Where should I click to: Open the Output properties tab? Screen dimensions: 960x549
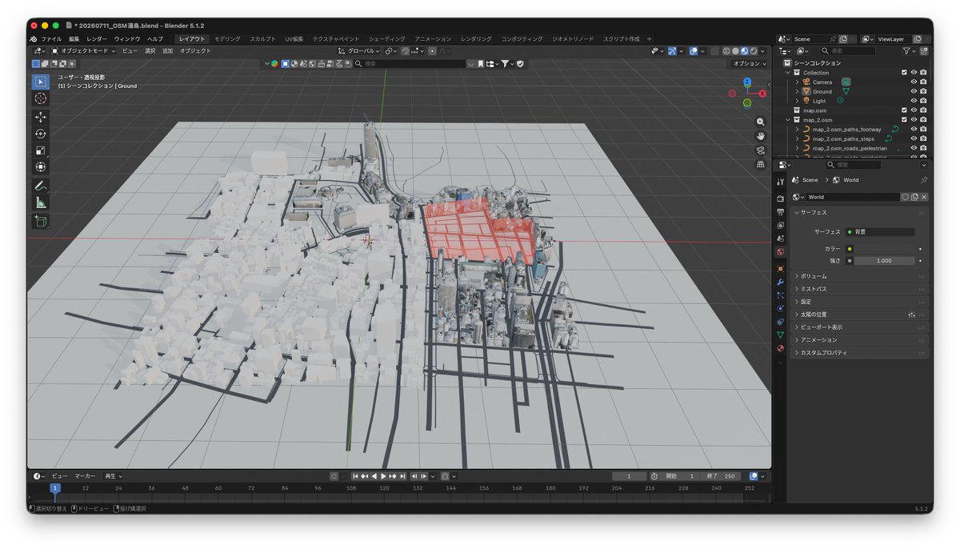point(780,211)
